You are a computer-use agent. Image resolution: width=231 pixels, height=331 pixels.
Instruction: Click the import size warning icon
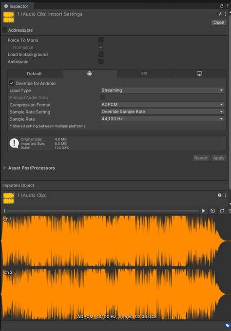[x=14, y=143]
